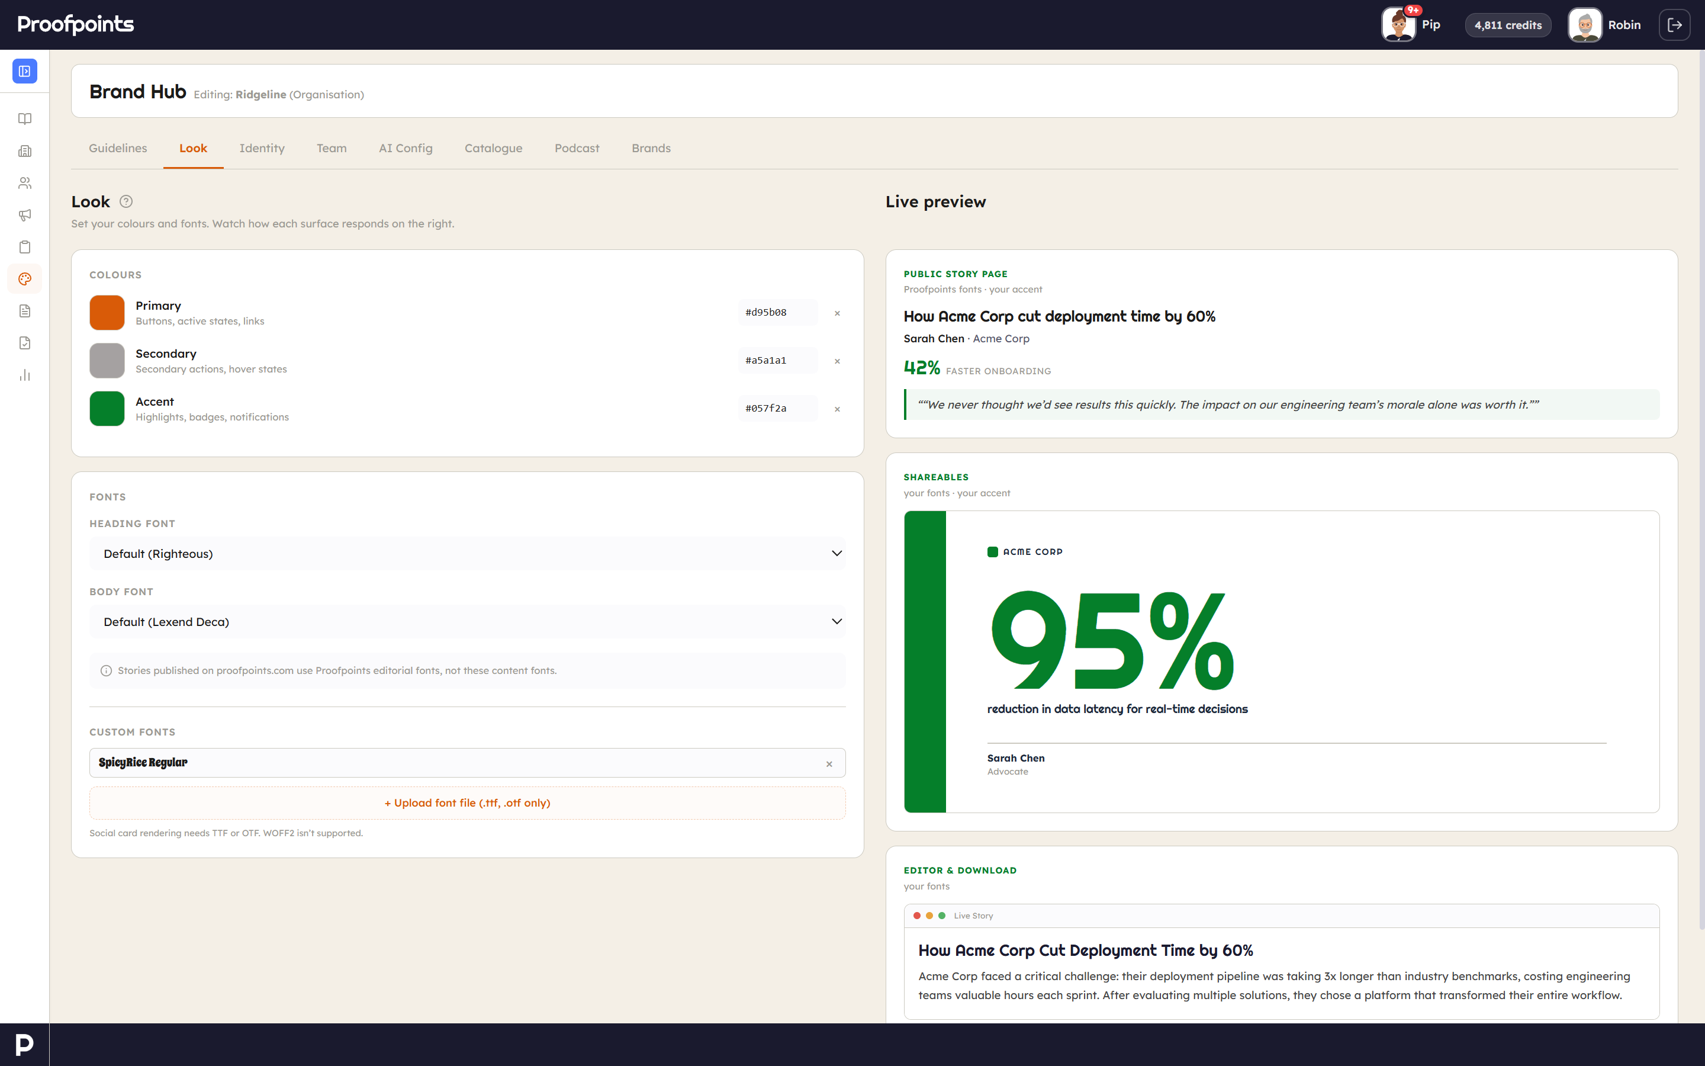Click the 95% shareable card preview

point(1281,662)
